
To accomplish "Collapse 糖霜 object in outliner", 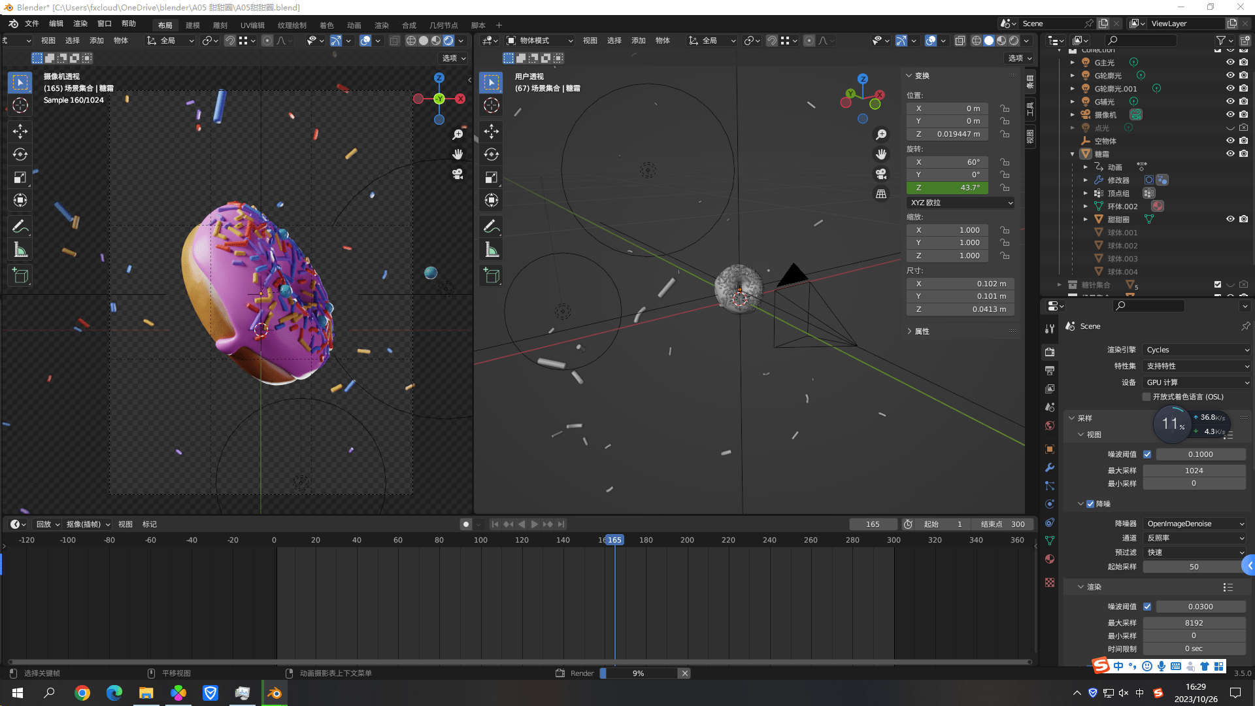I will [x=1072, y=154].
